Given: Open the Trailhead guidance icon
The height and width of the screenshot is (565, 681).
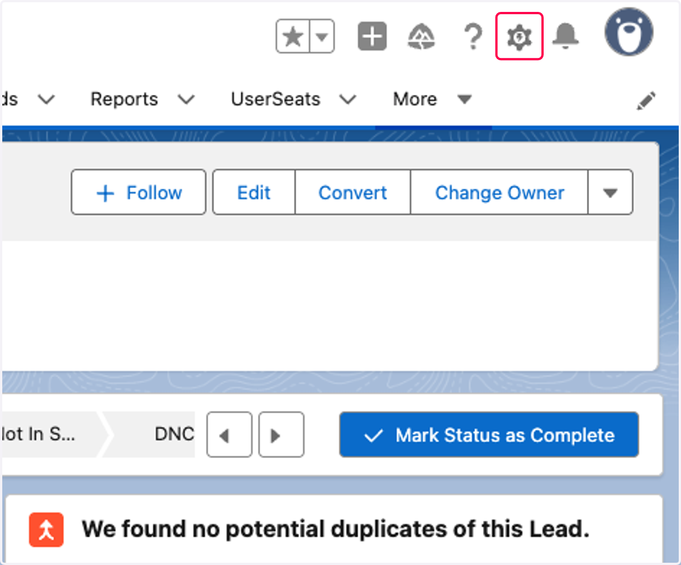Looking at the screenshot, I should (x=422, y=38).
